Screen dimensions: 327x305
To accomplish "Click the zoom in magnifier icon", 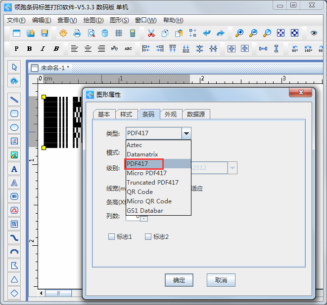I will coord(239,33).
